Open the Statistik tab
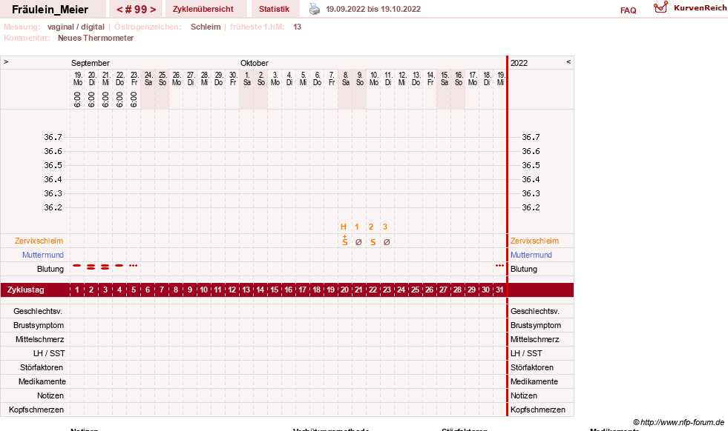The height and width of the screenshot is (431, 728). point(274,9)
